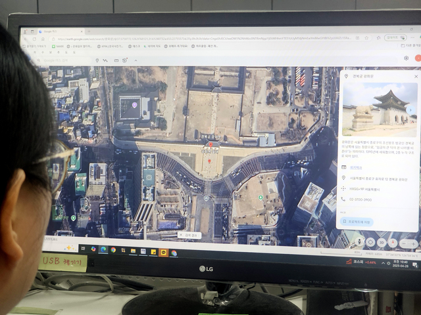This screenshot has height=315, width=421.
Task: Show hidden system tray icons
Action: tap(383, 263)
